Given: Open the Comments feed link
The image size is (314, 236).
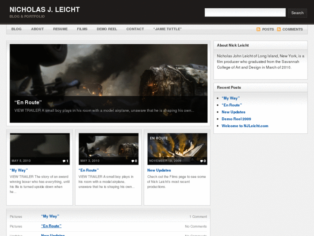Looking at the screenshot, I should click(x=292, y=29).
